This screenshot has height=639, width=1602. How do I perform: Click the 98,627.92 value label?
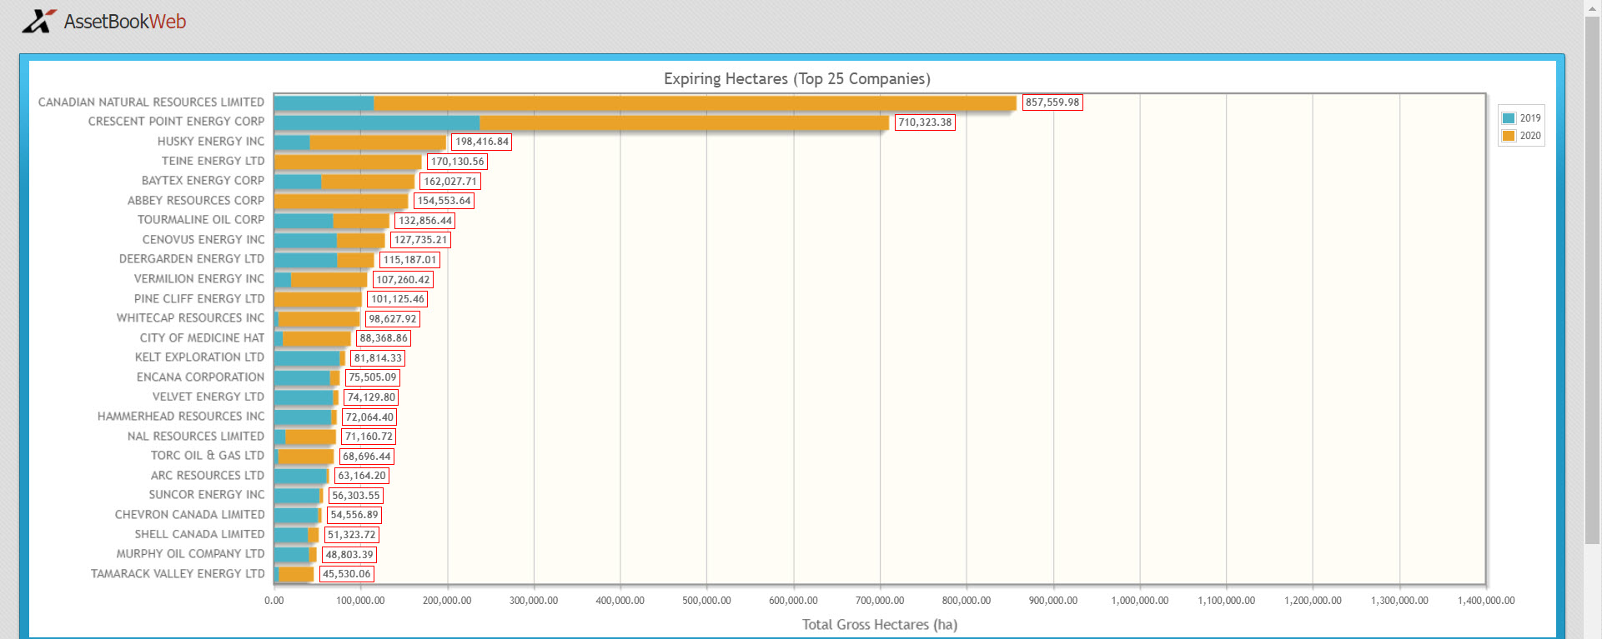pos(393,319)
